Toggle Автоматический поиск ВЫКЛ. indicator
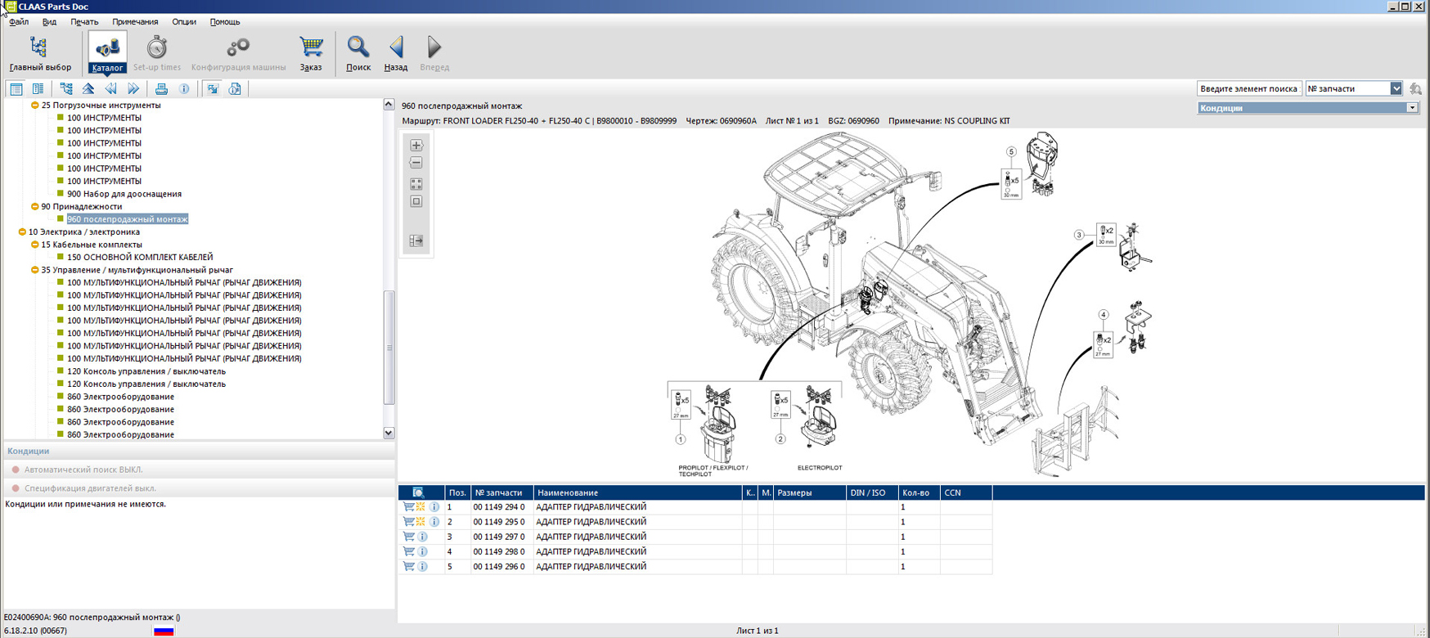Viewport: 1430px width, 638px height. pos(16,470)
